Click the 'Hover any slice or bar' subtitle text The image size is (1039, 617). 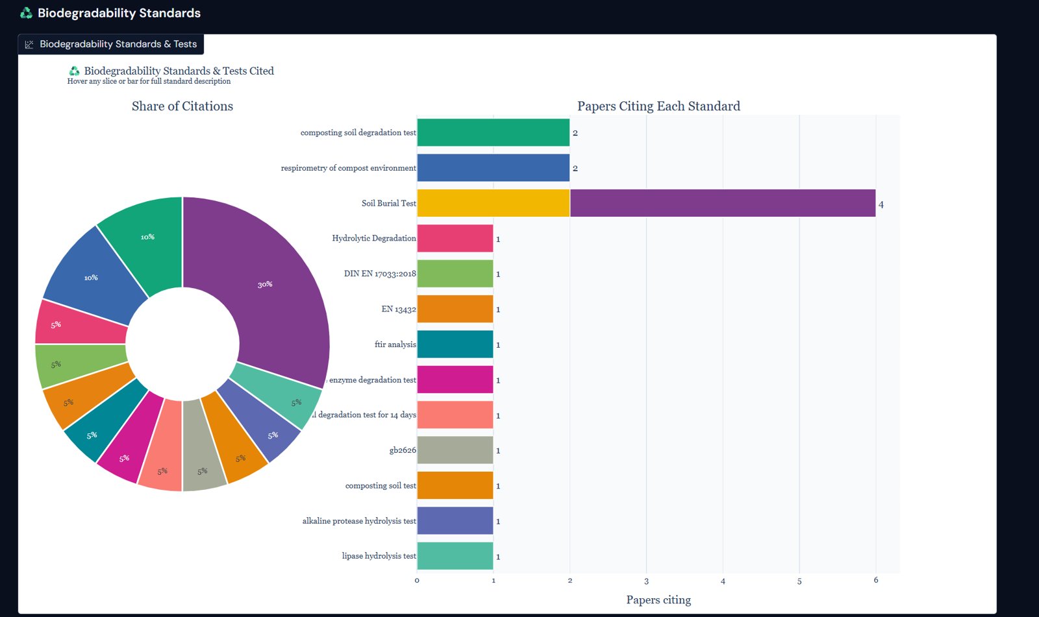tap(149, 81)
